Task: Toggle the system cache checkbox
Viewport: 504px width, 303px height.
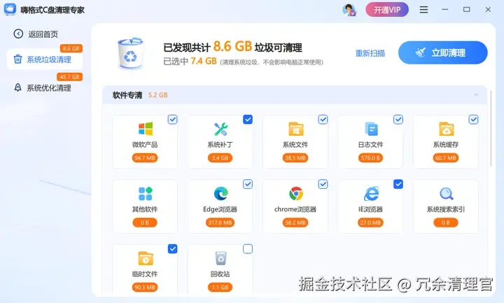Action: [x=473, y=120]
